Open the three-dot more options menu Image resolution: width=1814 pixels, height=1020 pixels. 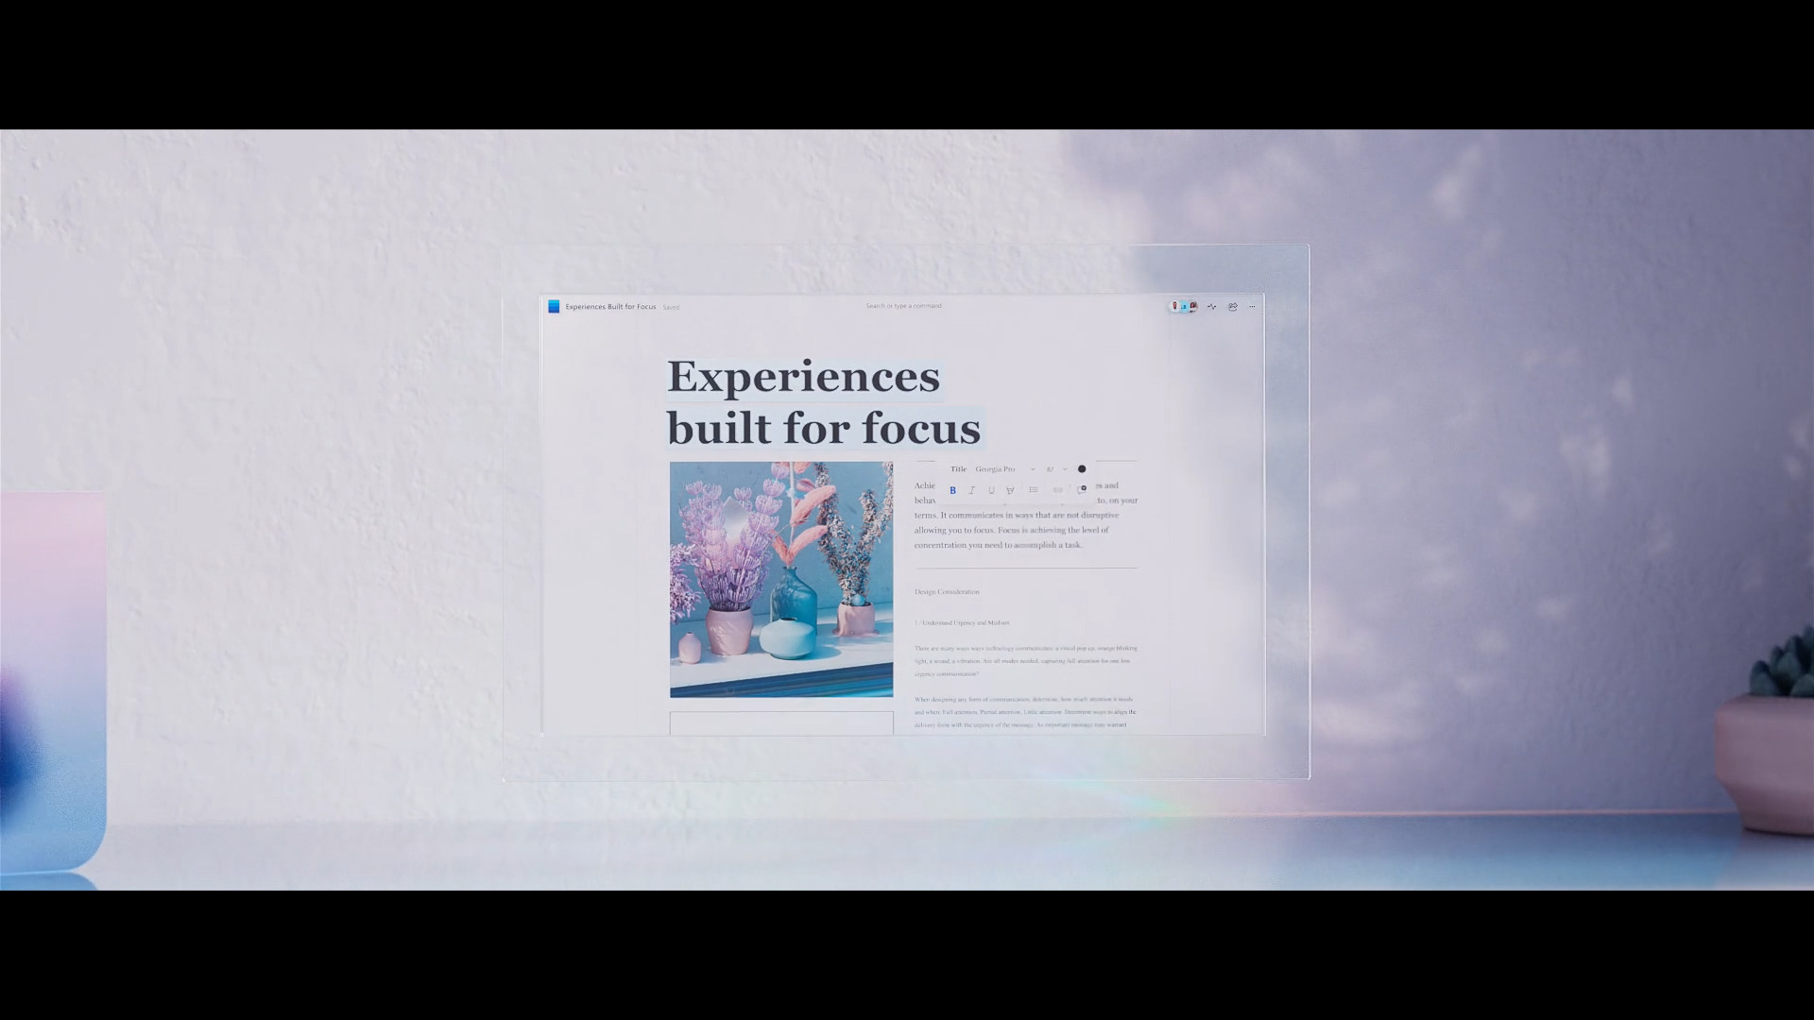1253,307
